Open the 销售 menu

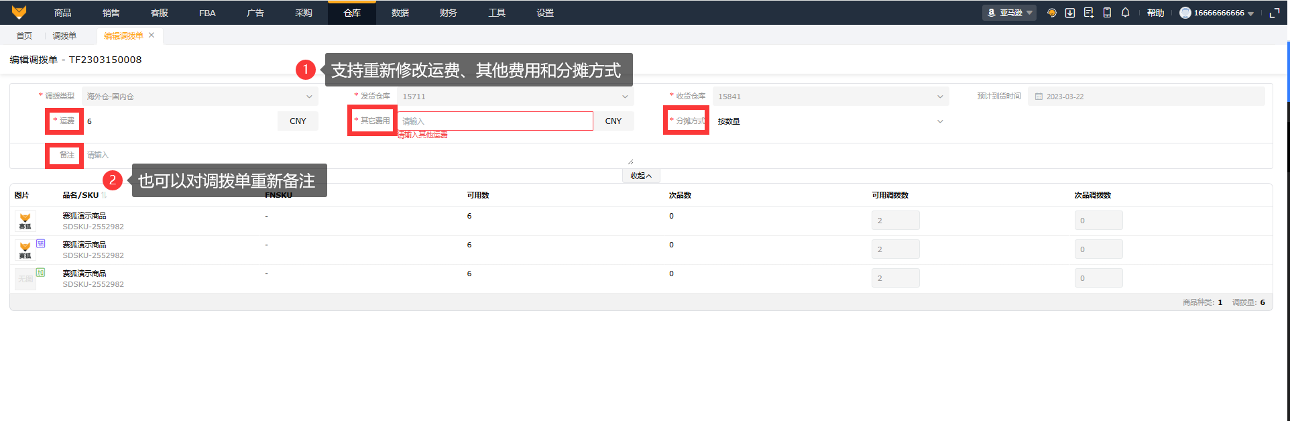(111, 13)
